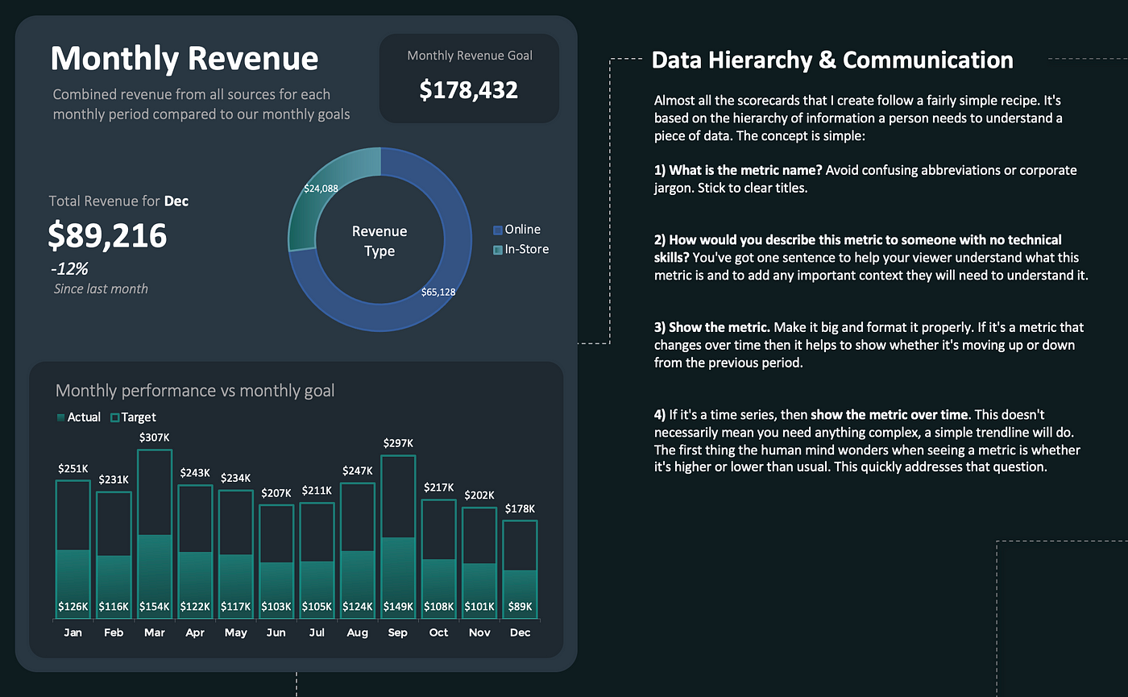The image size is (1128, 697).
Task: Select the Monthly Revenue title
Action: point(185,59)
